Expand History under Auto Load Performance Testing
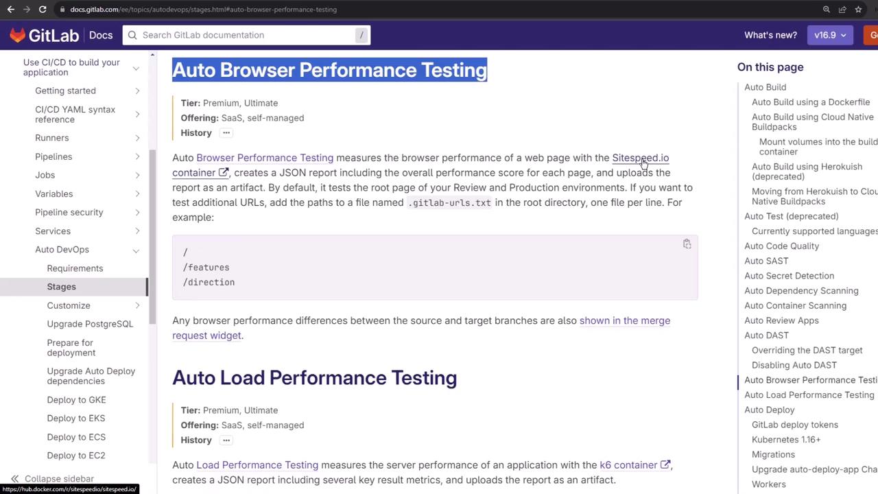The height and width of the screenshot is (494, 878). [x=226, y=440]
